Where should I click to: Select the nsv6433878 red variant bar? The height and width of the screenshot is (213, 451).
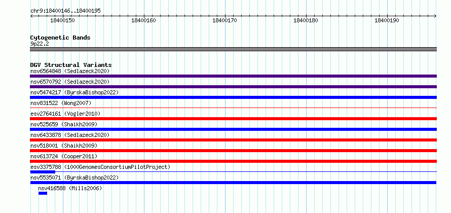[233, 140]
